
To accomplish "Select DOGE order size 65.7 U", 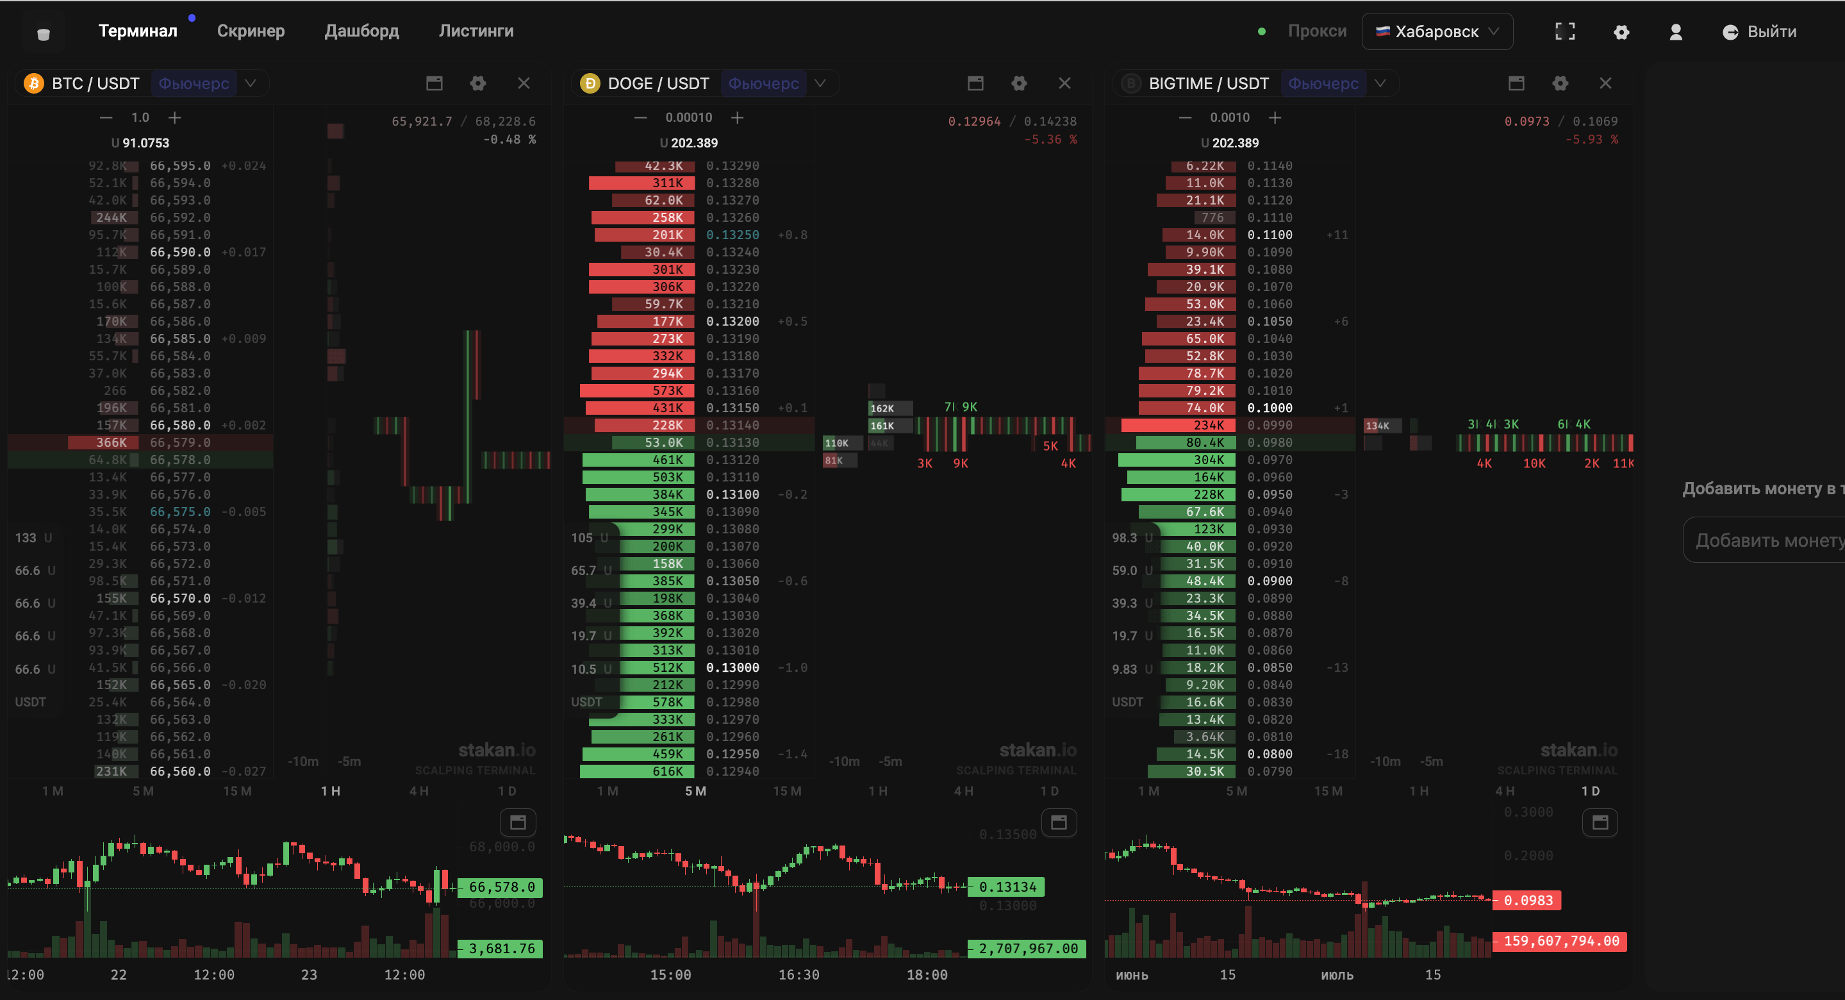I will point(591,571).
